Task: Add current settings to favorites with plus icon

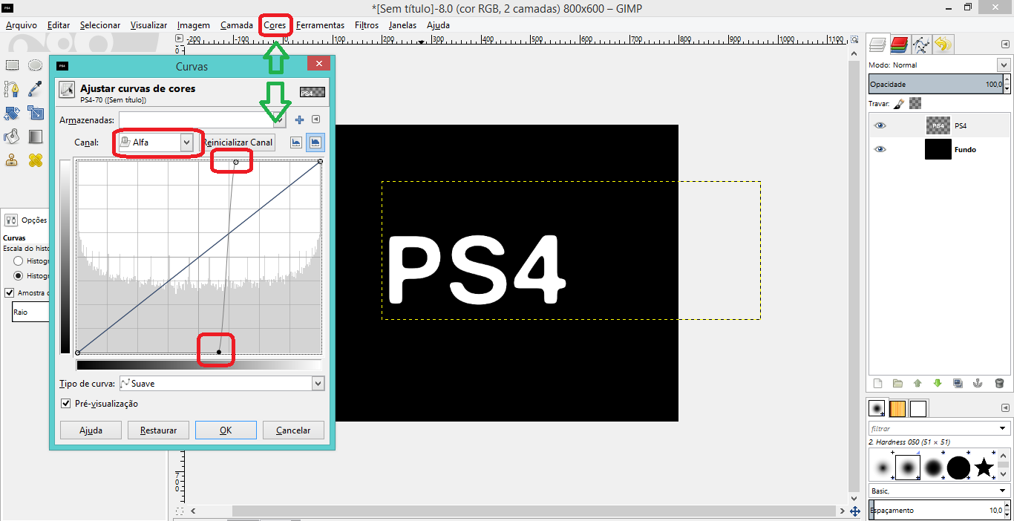Action: (300, 119)
